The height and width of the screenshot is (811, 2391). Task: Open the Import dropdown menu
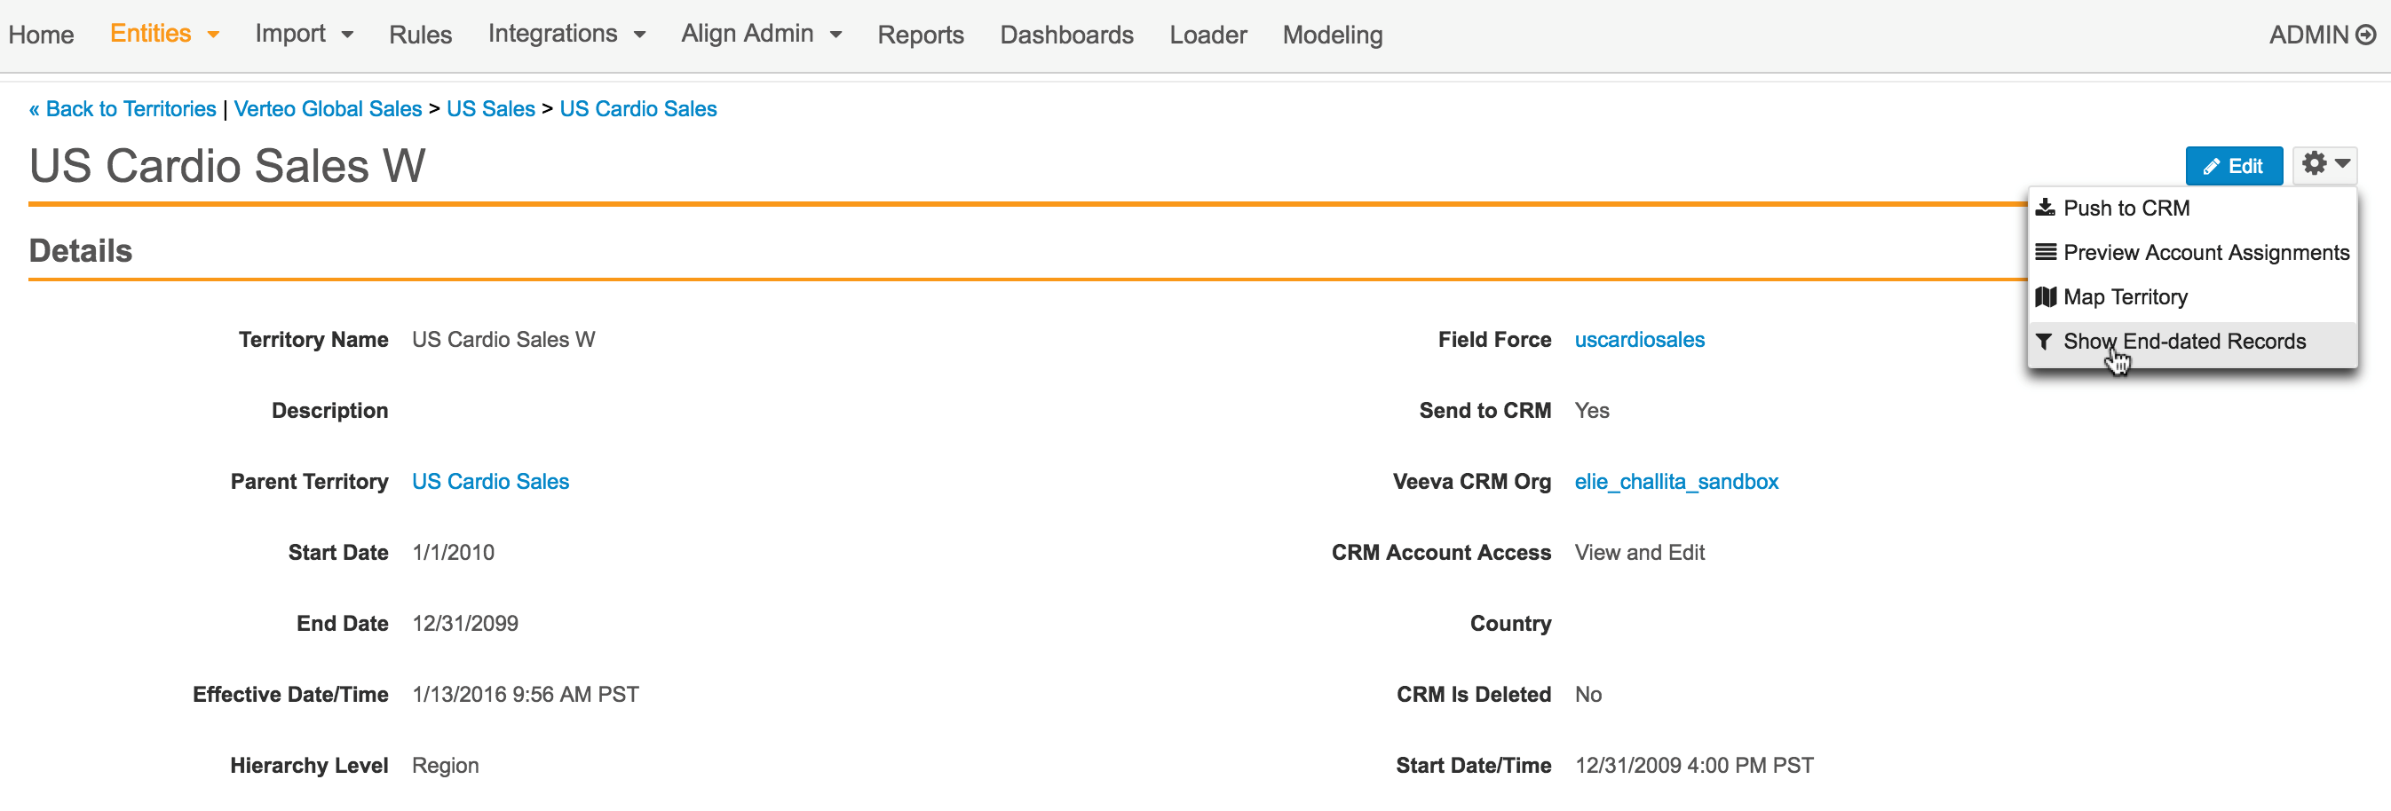point(304,35)
